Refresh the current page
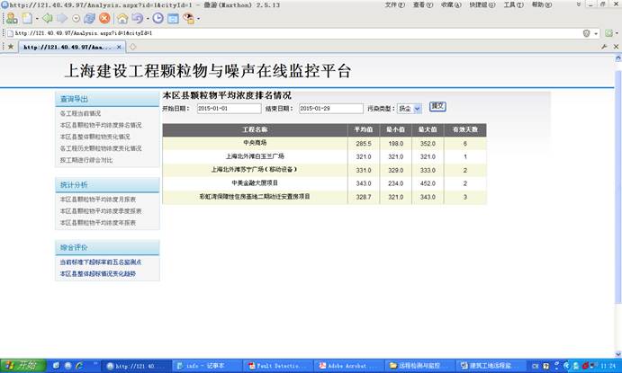 (x=88, y=18)
